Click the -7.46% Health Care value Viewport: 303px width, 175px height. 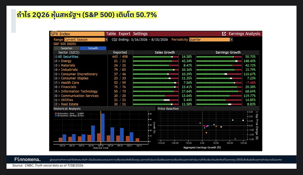pyautogui.click(x=251, y=82)
